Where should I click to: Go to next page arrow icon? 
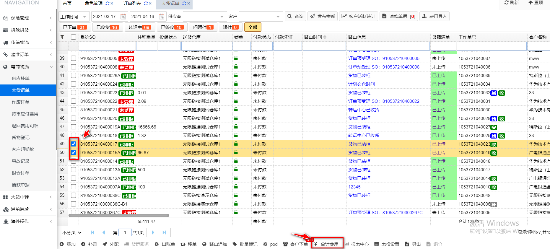click(x=153, y=232)
